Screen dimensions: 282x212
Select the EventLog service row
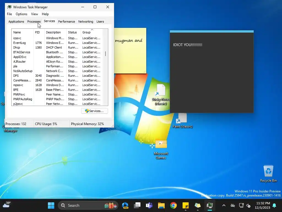tap(57, 43)
